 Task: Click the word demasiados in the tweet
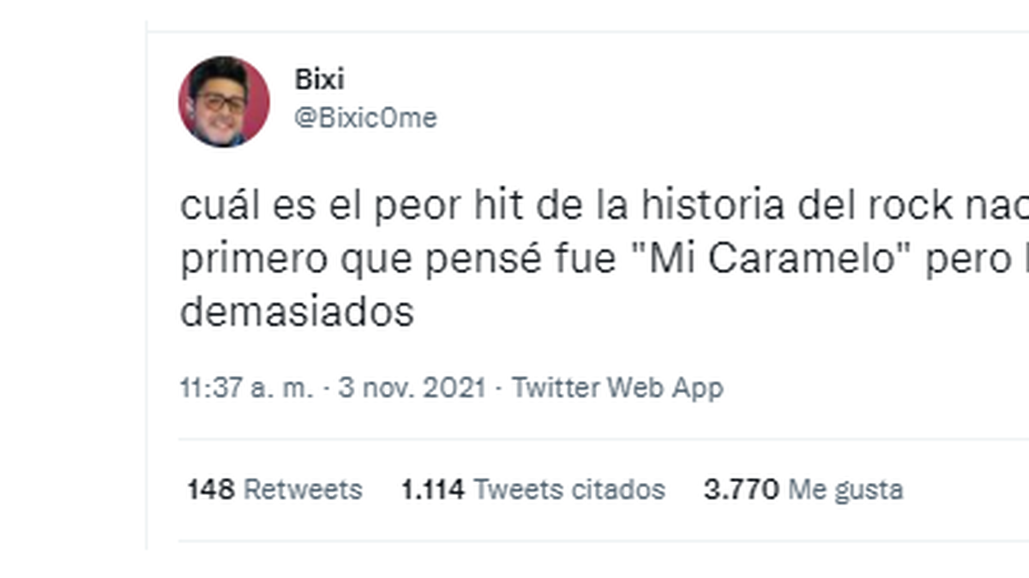tap(297, 313)
